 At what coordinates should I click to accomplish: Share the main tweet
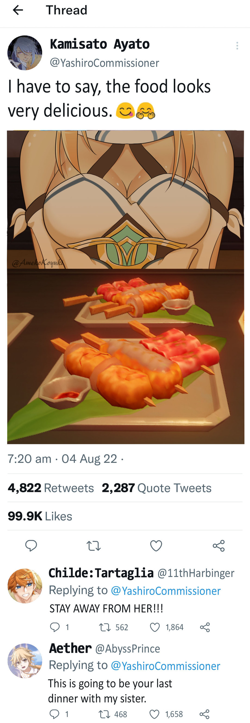tap(219, 546)
